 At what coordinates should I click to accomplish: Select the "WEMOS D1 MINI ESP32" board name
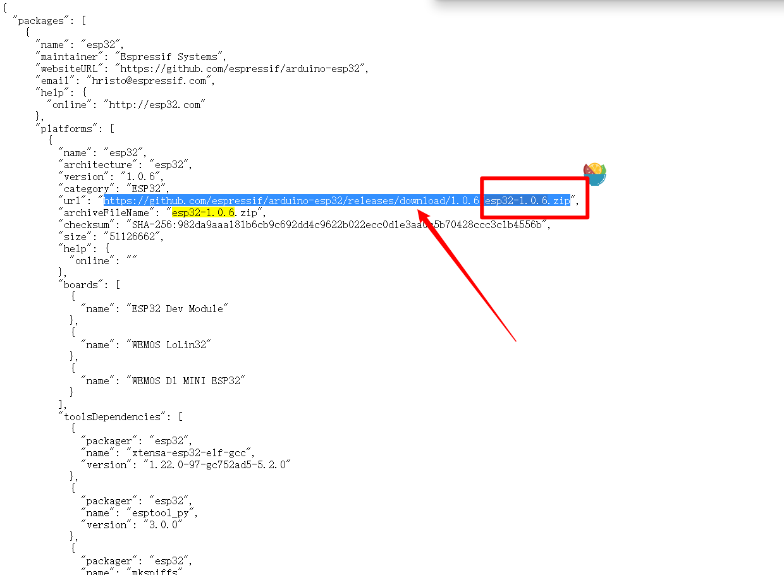coord(185,381)
